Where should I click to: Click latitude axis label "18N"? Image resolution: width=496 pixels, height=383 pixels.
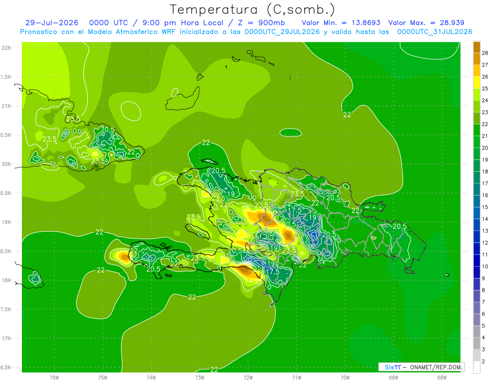6,280
